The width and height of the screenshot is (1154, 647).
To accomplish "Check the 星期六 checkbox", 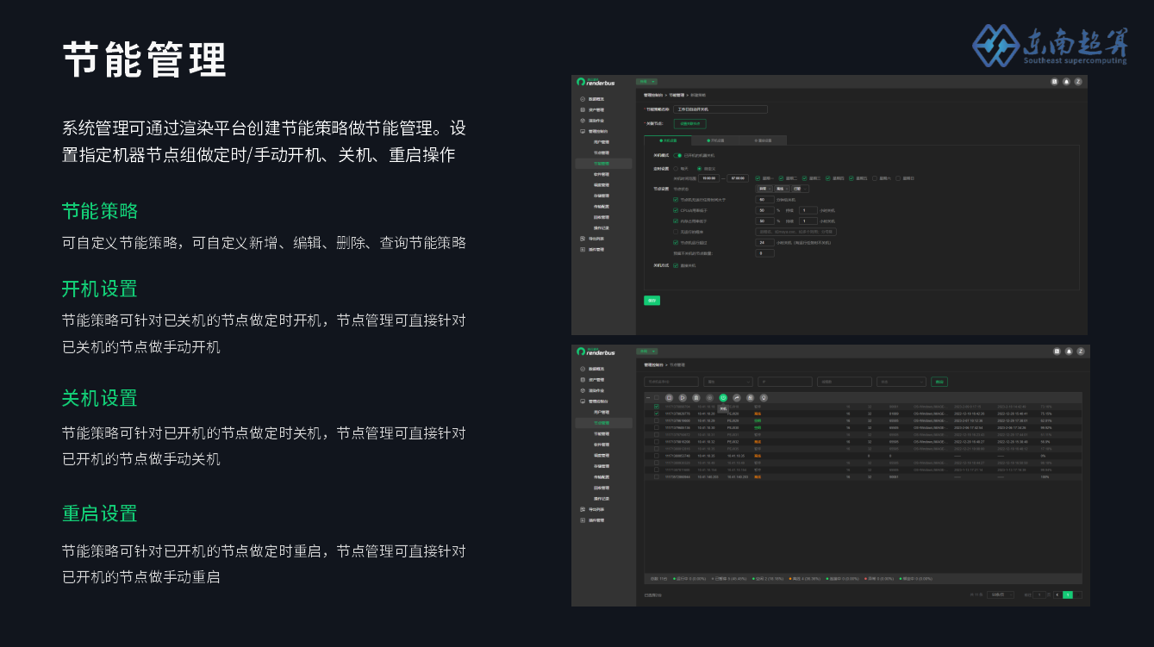I will tap(875, 177).
